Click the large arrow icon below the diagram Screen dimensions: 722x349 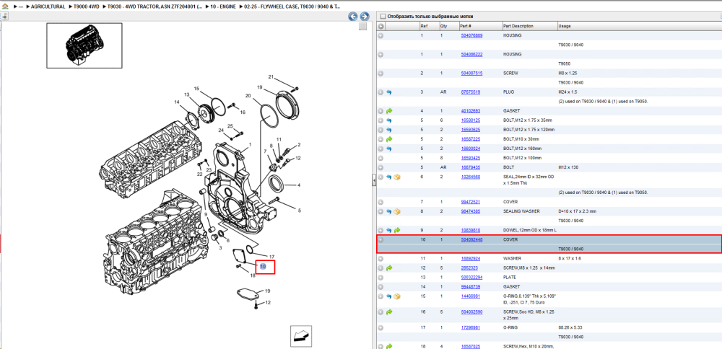coord(300,336)
